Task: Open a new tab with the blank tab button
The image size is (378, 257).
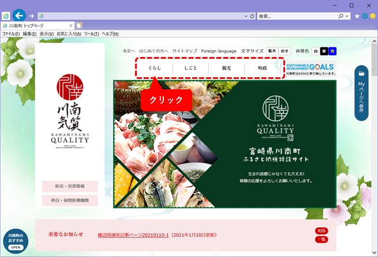Action: pyautogui.click(x=79, y=25)
